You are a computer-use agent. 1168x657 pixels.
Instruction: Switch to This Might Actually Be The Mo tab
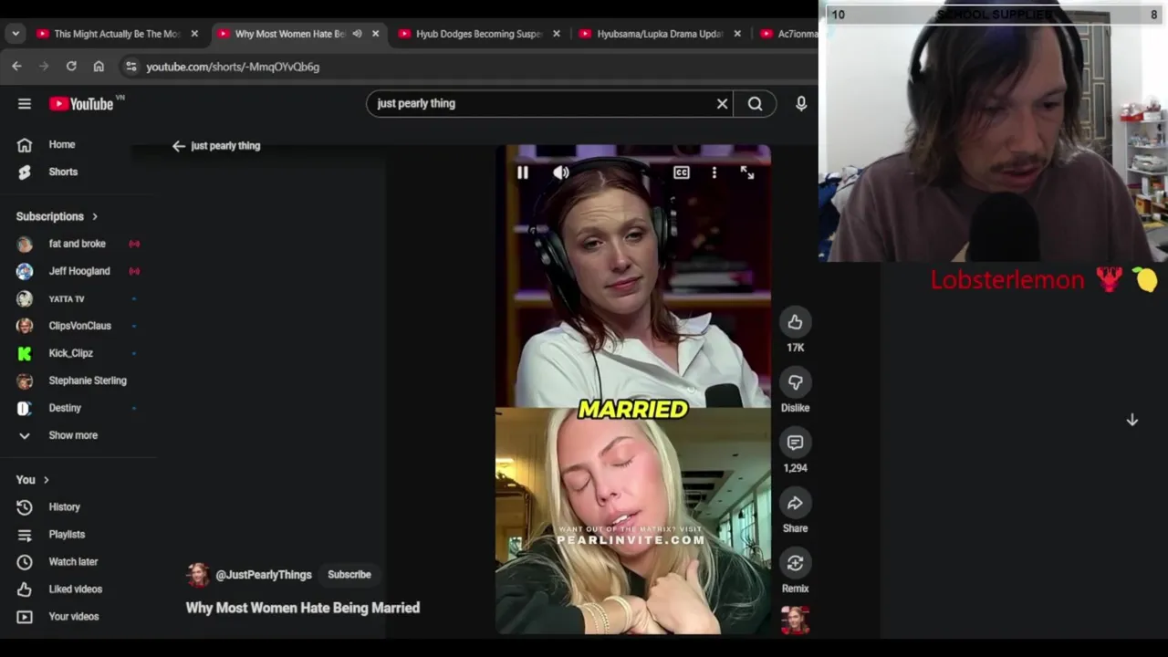coord(117,34)
